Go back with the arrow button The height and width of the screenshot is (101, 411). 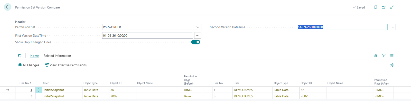click(7, 7)
